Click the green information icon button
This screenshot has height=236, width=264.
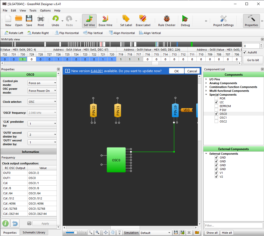5,223
